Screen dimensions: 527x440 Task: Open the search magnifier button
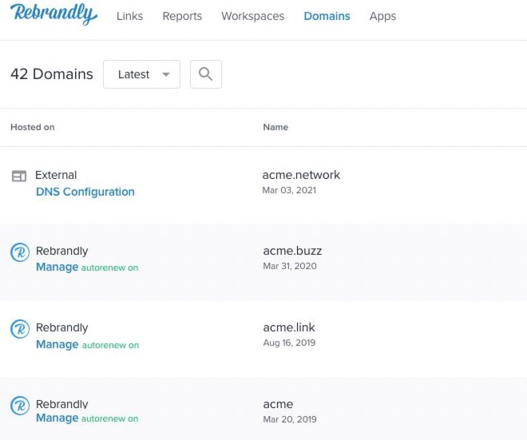(206, 74)
